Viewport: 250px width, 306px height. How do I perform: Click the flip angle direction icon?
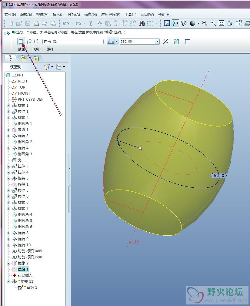point(165,41)
